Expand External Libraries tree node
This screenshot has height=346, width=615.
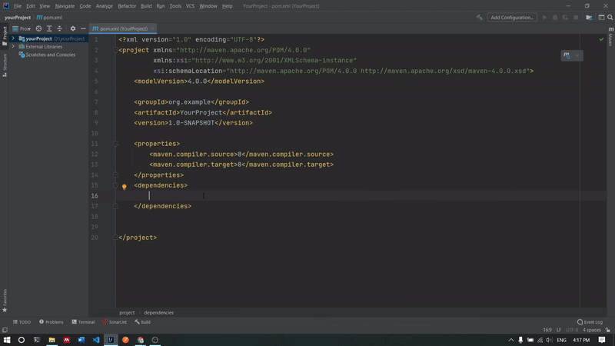pos(13,47)
